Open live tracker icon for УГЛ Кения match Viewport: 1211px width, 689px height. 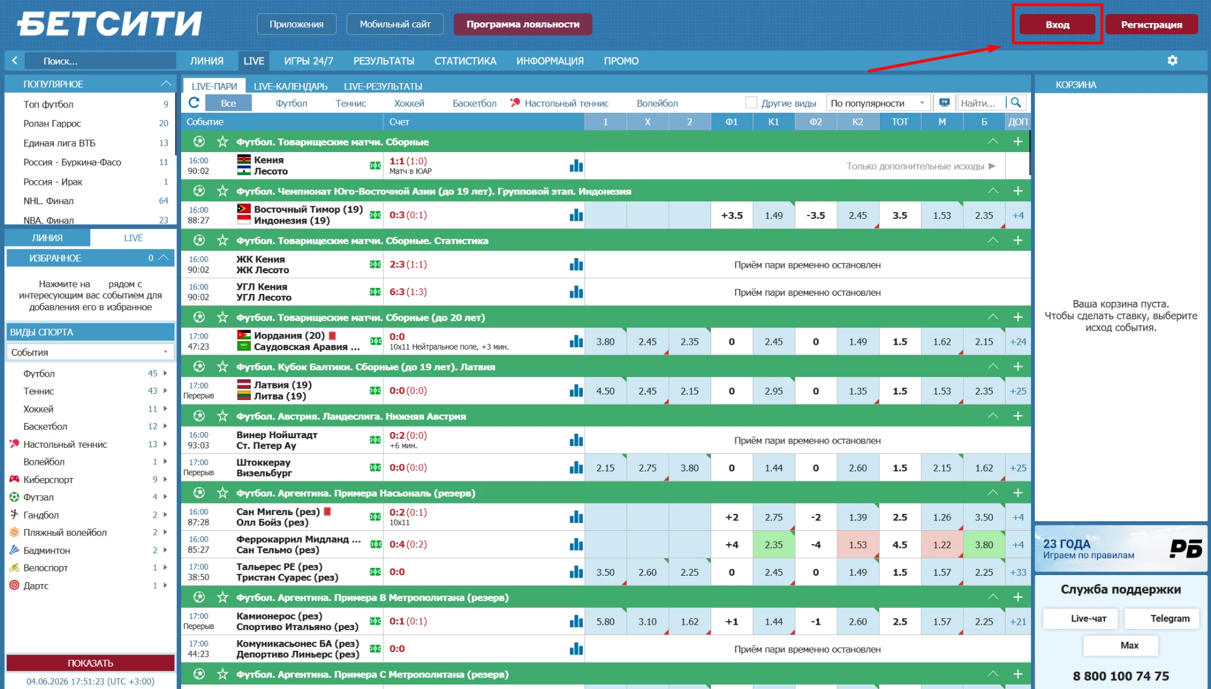coord(376,292)
